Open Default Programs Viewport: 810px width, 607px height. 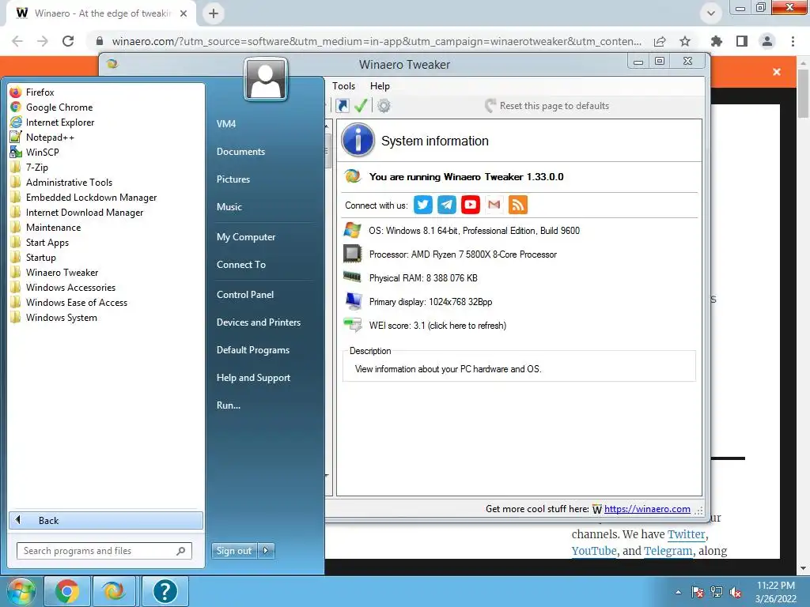pyautogui.click(x=253, y=350)
